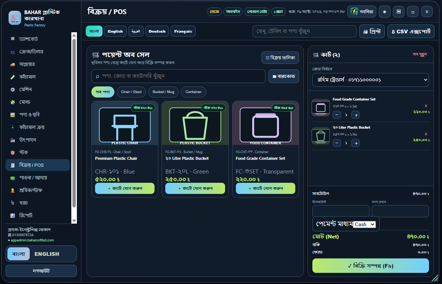This screenshot has height=284, width=442.
Task: Focus the নগদ প্রদান input field
Action: [x=400, y=211]
